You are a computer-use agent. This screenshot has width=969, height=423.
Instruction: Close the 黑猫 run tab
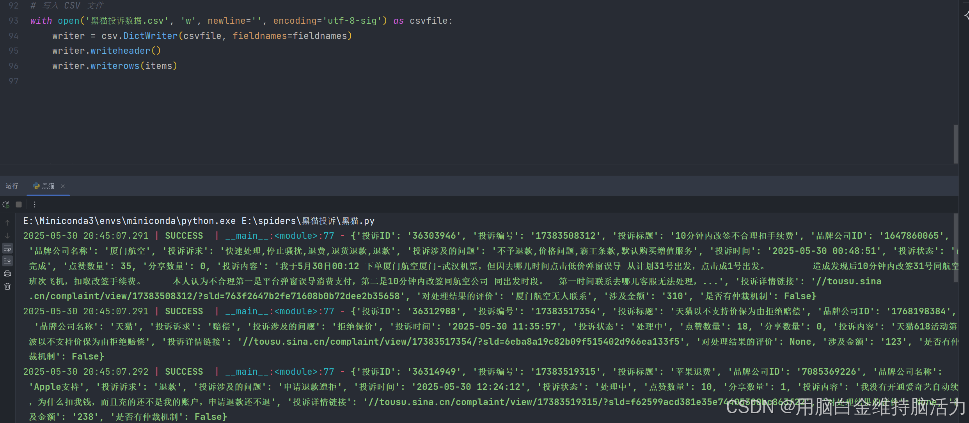tap(63, 186)
